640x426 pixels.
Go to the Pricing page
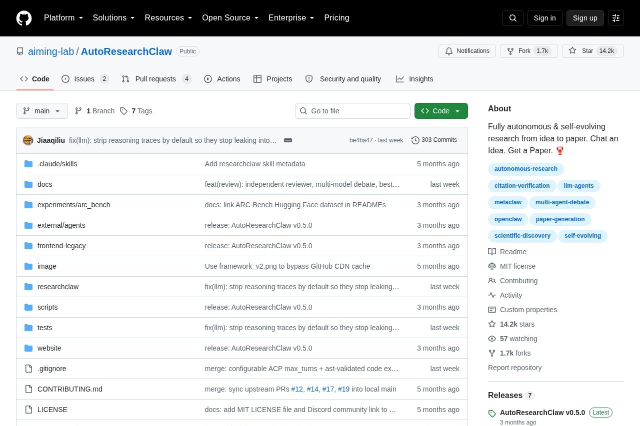coord(336,18)
